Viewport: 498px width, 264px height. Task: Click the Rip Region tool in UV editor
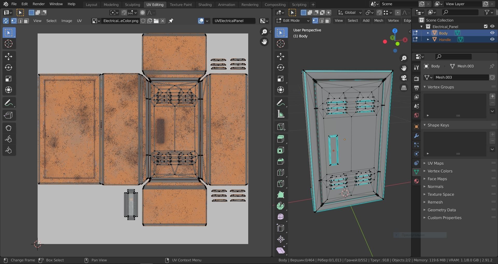tap(9, 115)
